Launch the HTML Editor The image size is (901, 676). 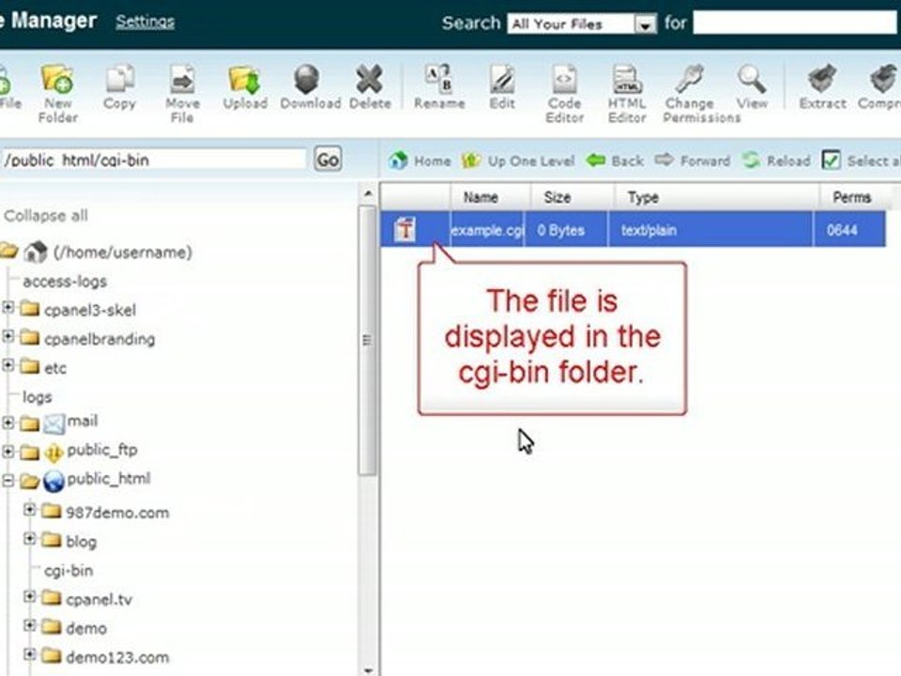tap(627, 93)
